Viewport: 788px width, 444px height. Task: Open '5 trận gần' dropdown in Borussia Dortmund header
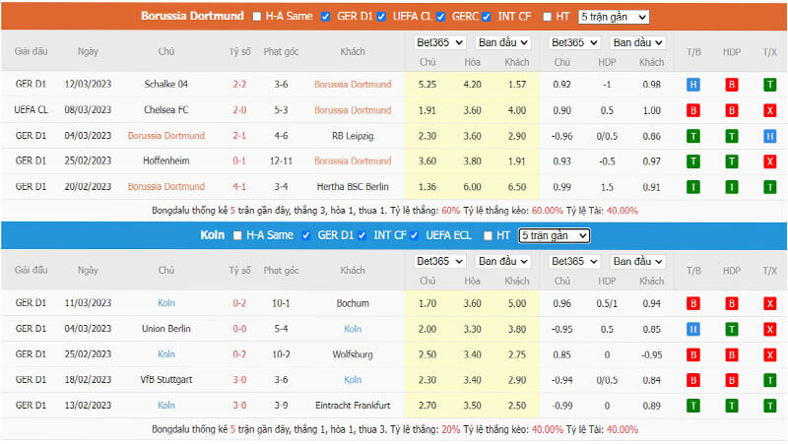click(613, 17)
